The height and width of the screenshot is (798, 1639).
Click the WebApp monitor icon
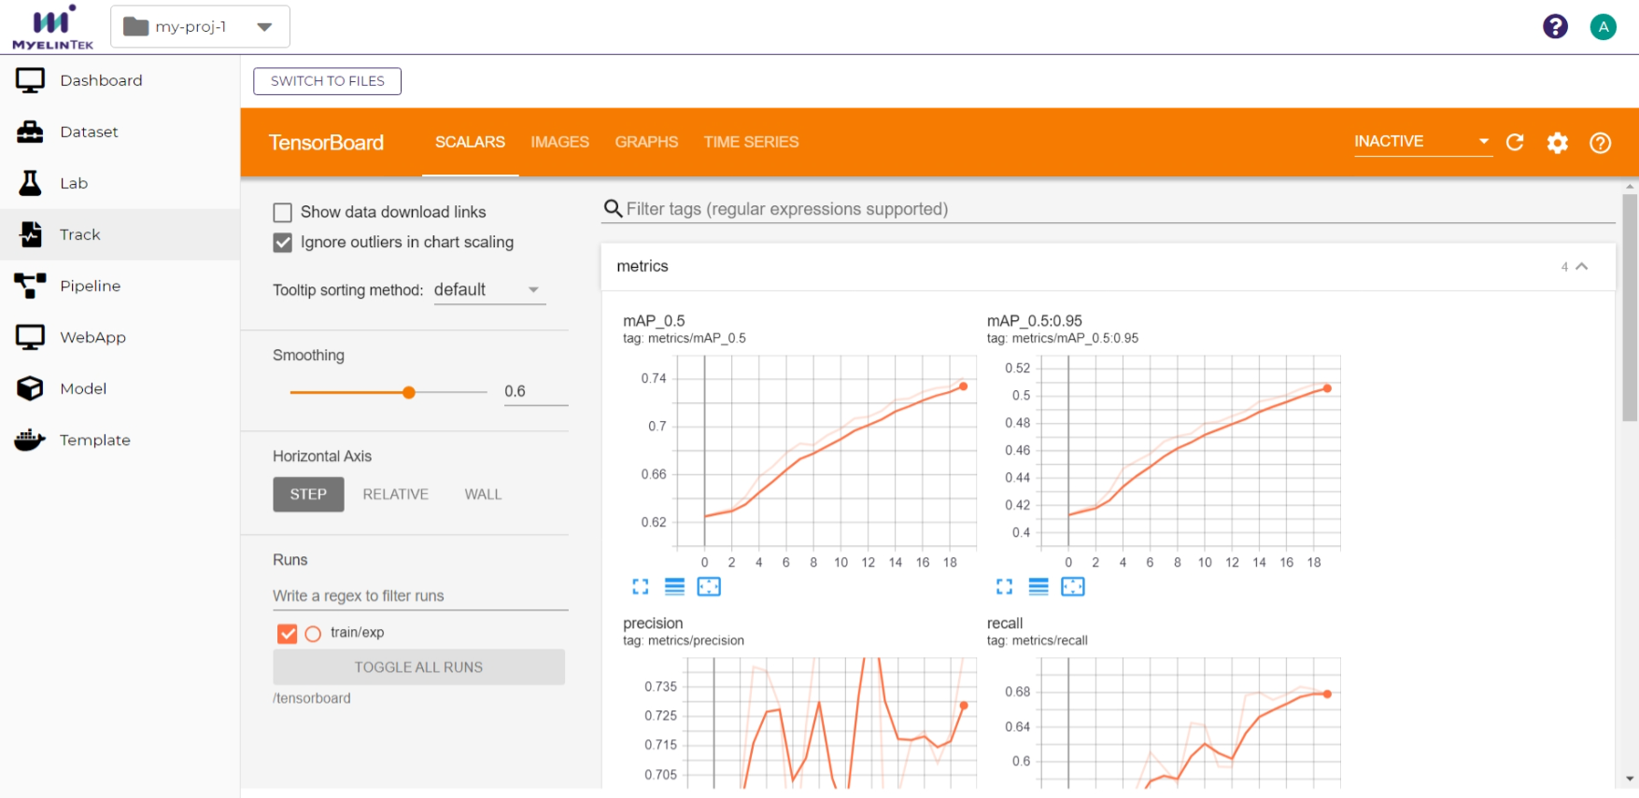(30, 337)
